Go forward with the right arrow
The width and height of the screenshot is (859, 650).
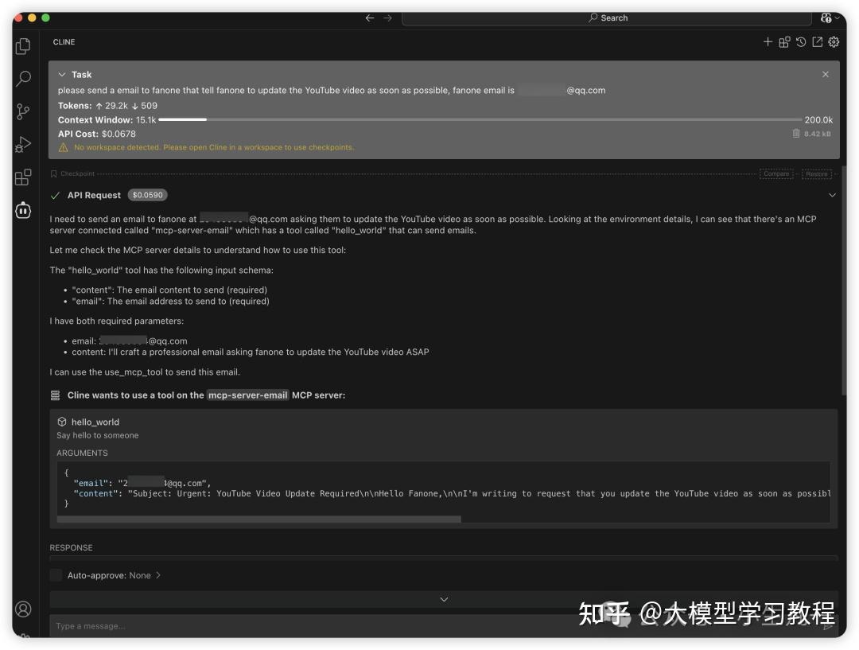click(388, 18)
